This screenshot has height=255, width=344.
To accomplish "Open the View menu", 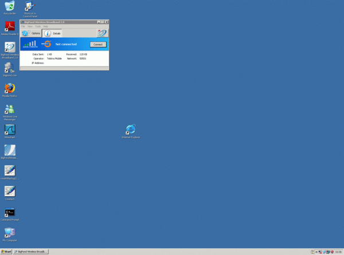I will 30,26.
